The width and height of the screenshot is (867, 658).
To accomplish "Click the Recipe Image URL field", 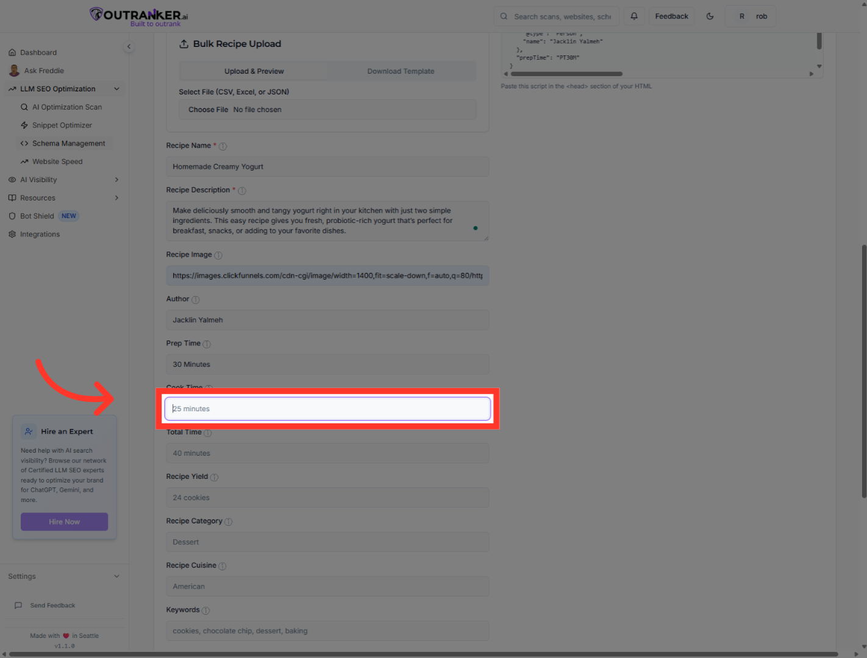I will [x=327, y=276].
